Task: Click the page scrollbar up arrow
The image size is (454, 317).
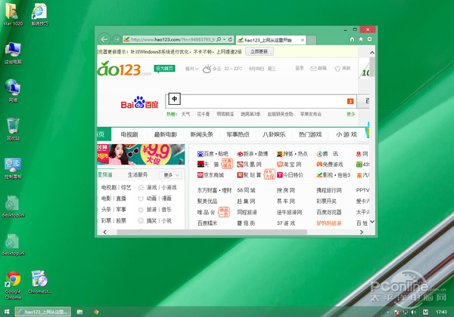Action: pos(372,53)
